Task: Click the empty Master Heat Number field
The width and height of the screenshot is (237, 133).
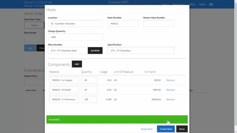Action: click(x=158, y=24)
